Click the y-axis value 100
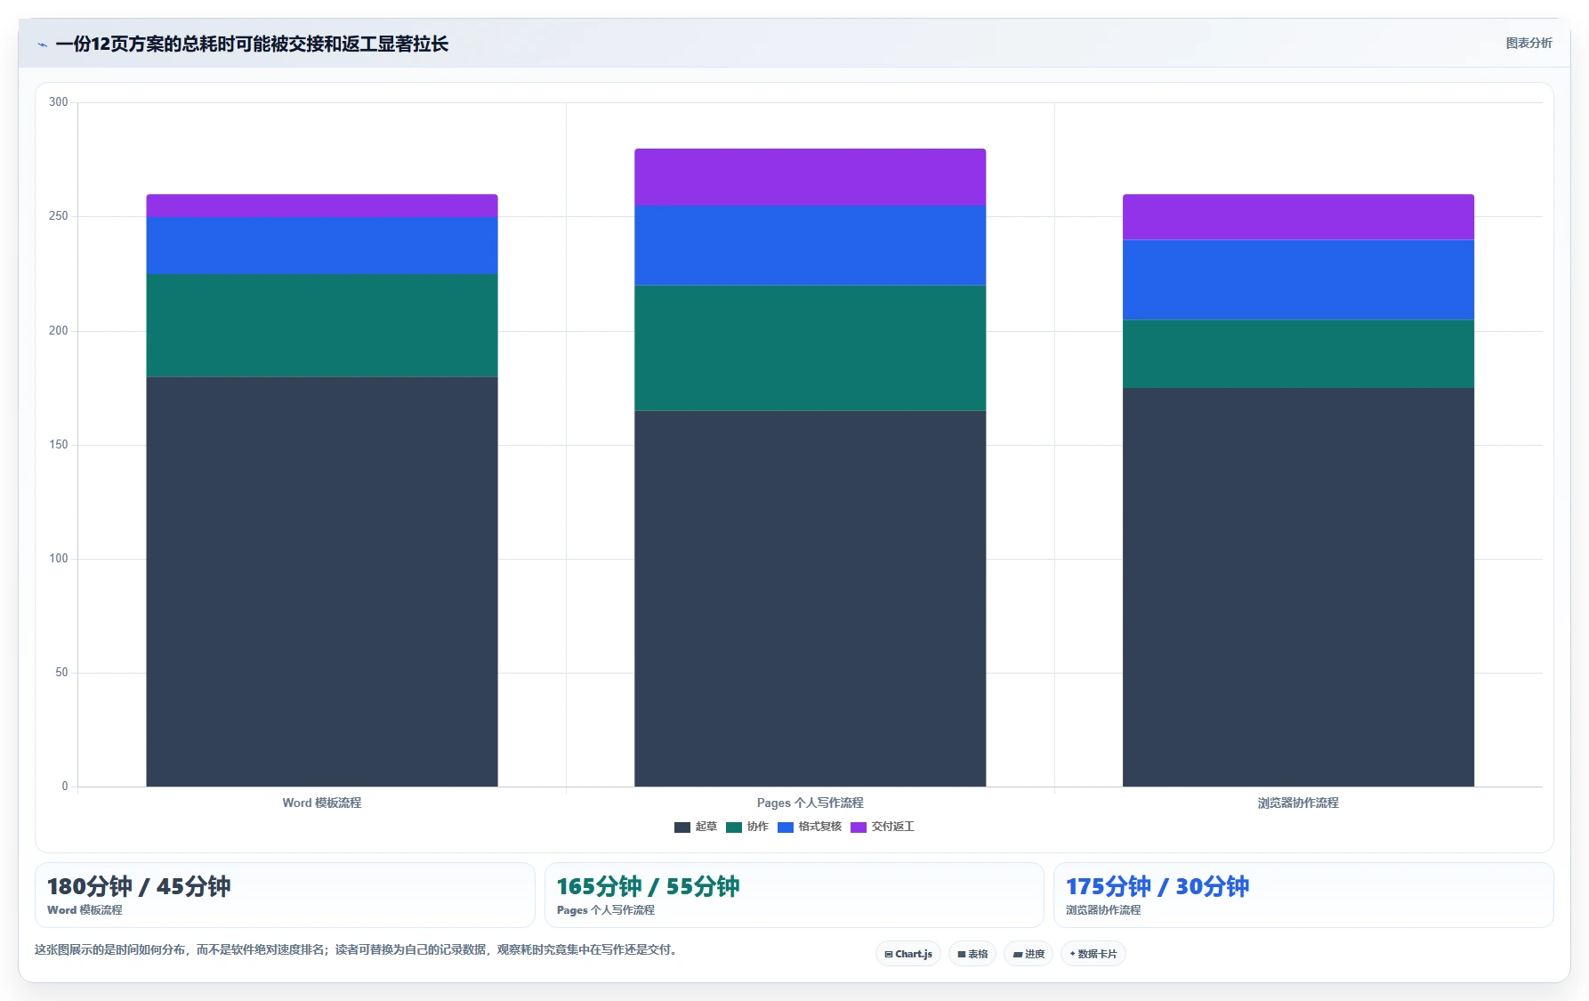1589x1001 pixels. point(59,559)
